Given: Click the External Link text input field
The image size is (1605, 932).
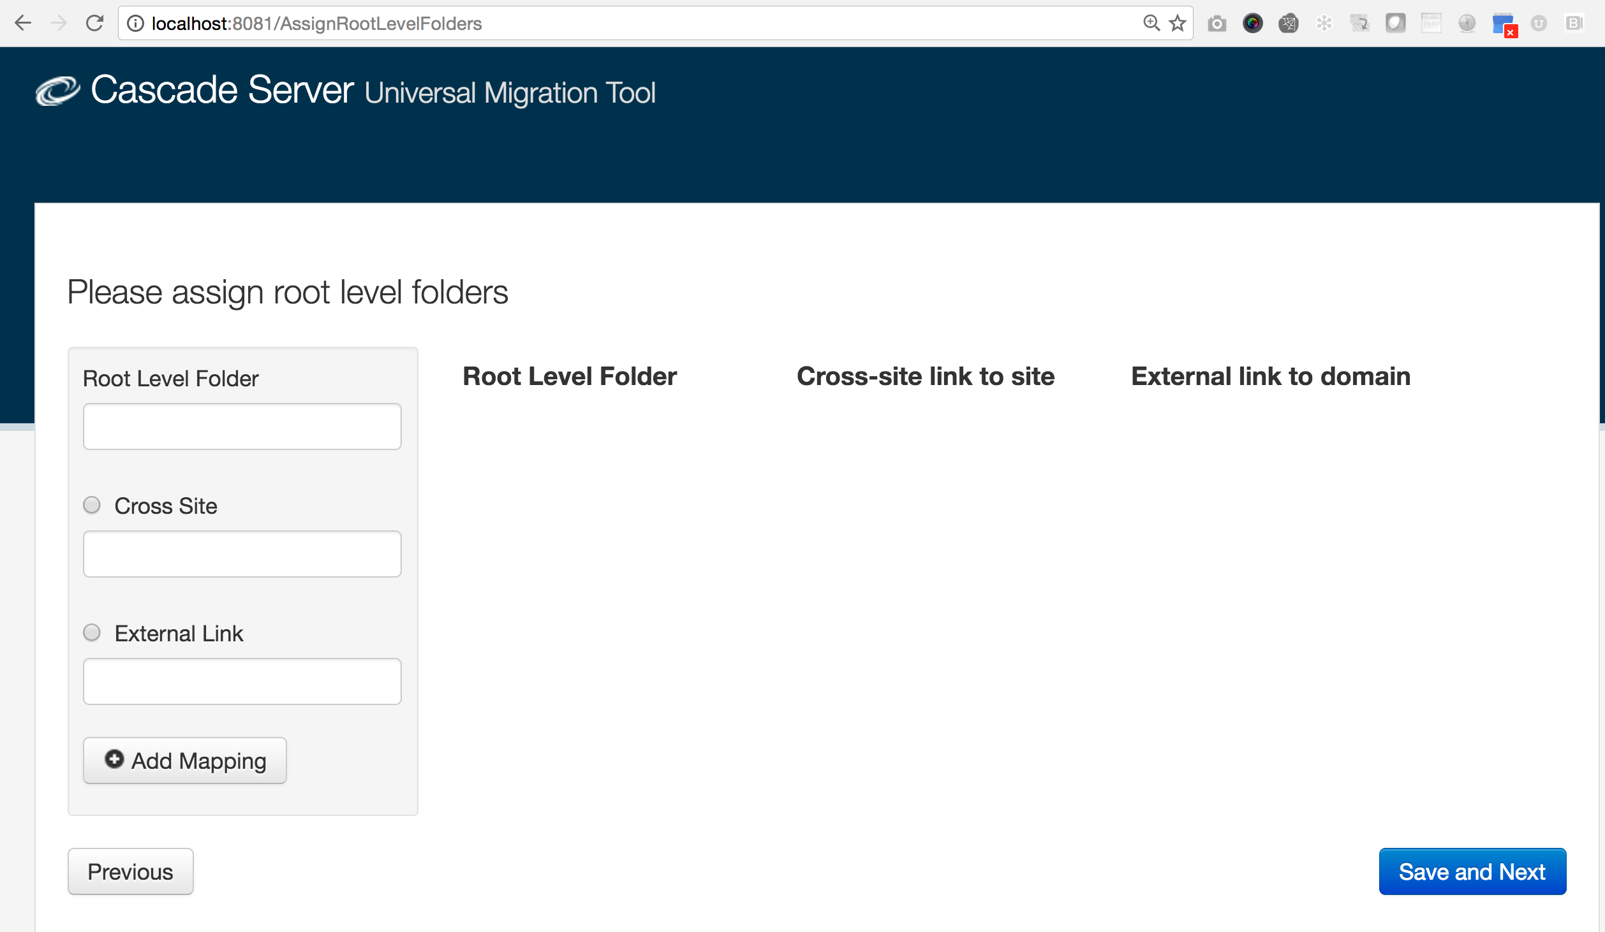Looking at the screenshot, I should point(243,681).
